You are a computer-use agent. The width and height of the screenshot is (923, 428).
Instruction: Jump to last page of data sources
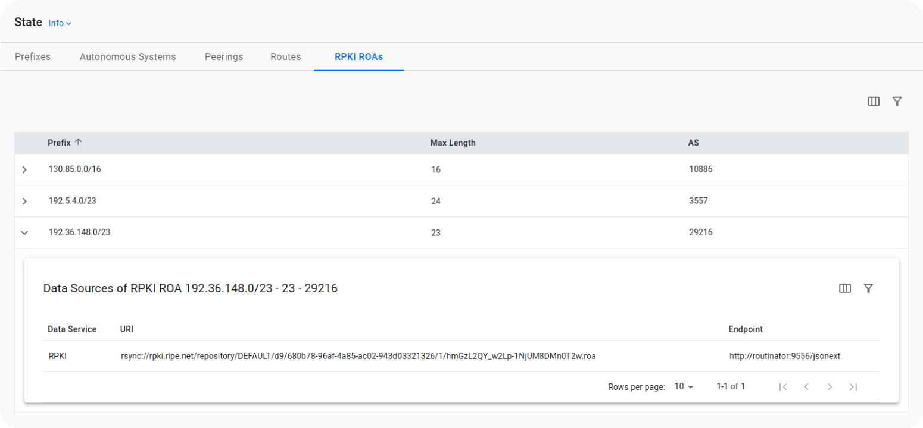pyautogui.click(x=853, y=387)
